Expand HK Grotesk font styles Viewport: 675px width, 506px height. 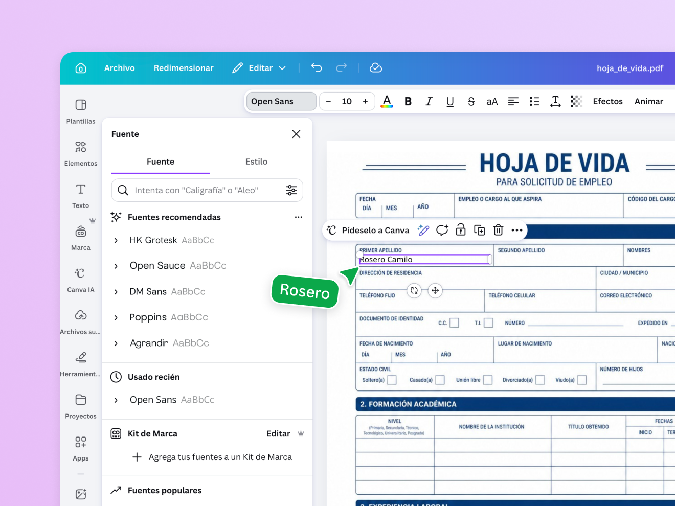[116, 240]
